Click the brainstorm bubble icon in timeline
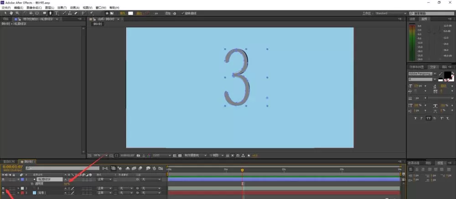This screenshot has height=199, width=456. (148, 168)
